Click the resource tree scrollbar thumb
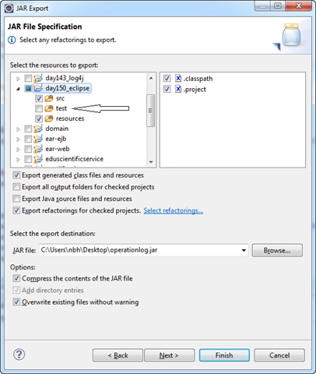316x374 pixels. click(x=151, y=111)
